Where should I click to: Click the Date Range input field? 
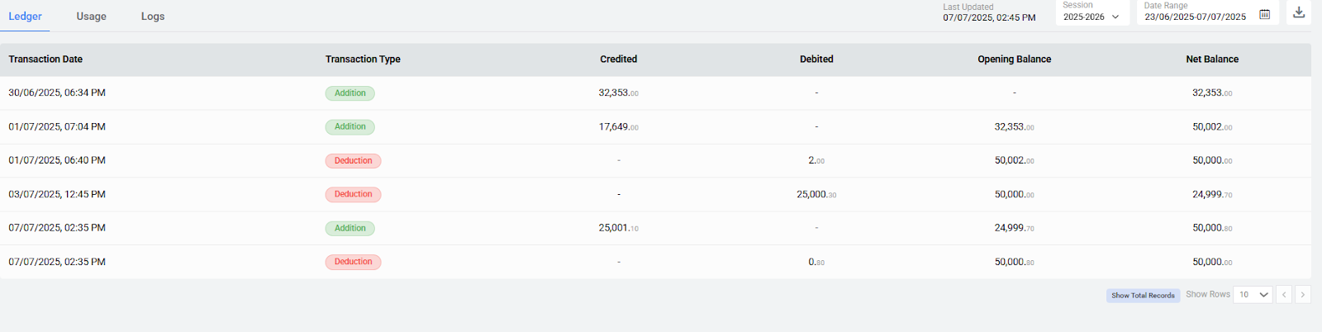(1195, 17)
